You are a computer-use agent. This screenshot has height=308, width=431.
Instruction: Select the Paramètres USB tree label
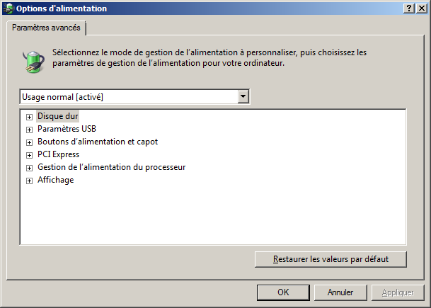pos(67,130)
